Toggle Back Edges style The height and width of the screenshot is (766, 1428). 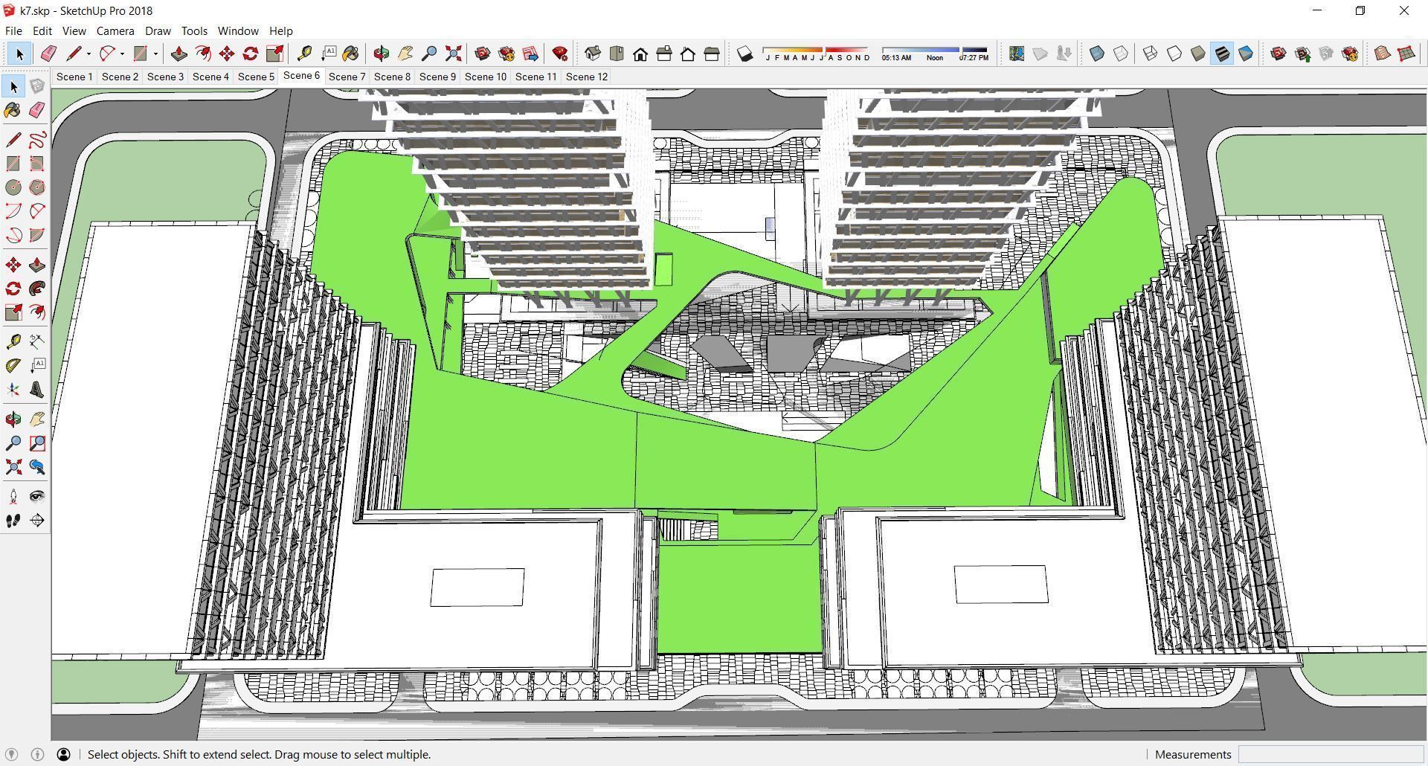tap(1121, 54)
